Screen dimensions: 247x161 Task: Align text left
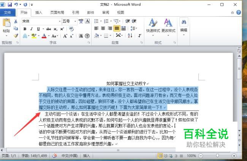point(96,28)
